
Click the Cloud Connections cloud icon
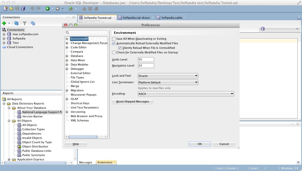click(4, 47)
